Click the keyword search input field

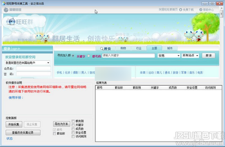tap(128, 56)
